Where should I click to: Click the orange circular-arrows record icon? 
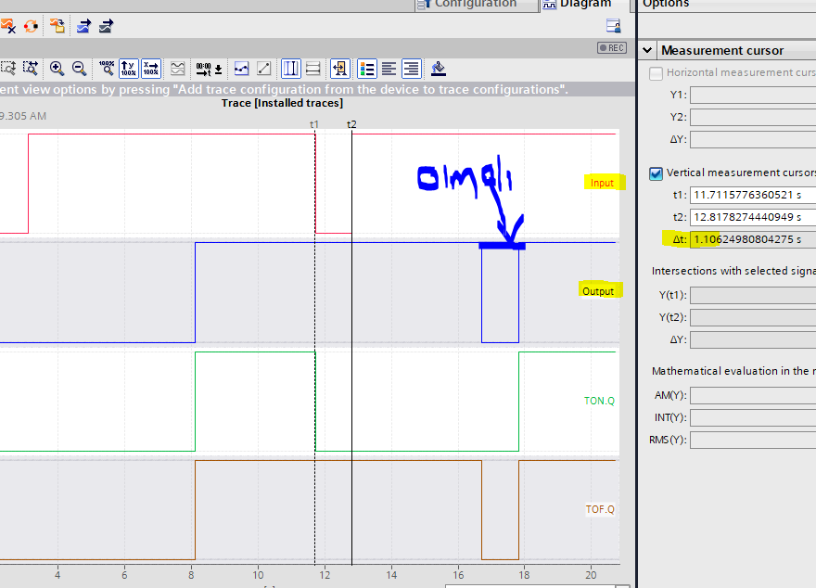[x=31, y=26]
